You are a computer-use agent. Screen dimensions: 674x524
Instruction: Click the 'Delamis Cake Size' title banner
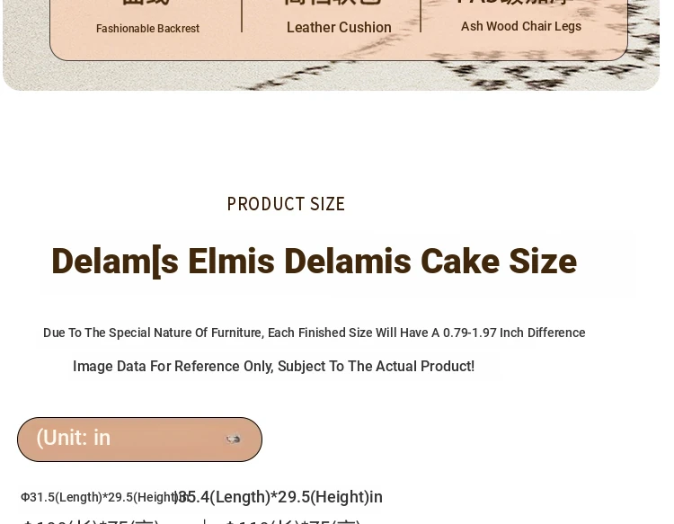[x=315, y=262]
